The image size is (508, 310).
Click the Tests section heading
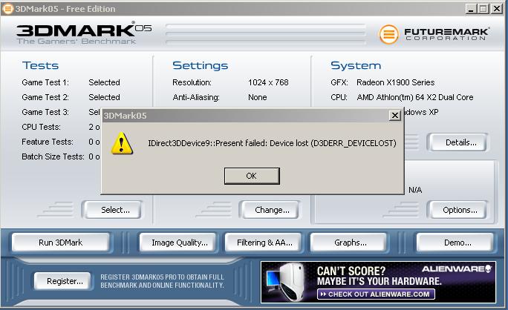[x=41, y=65]
